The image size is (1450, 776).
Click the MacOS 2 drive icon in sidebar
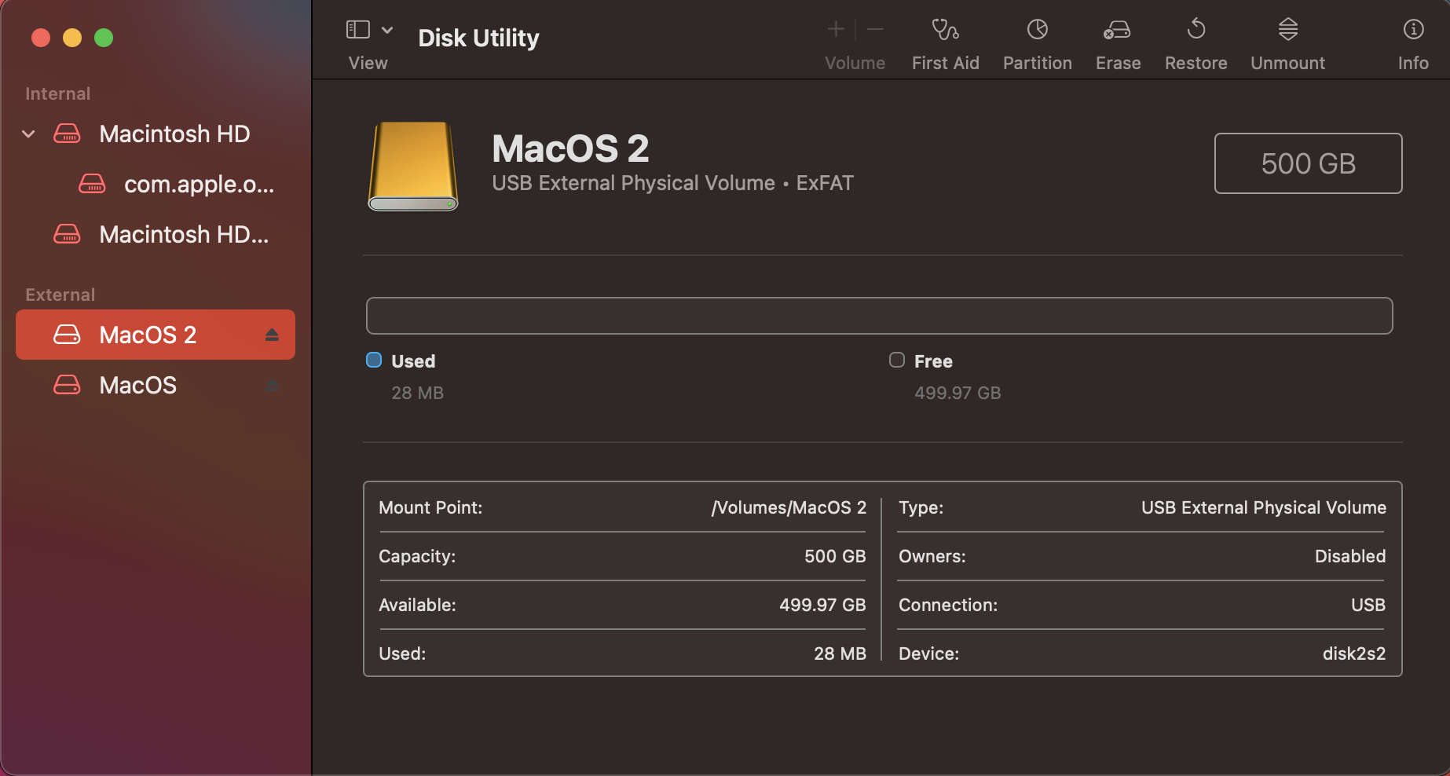tap(67, 335)
